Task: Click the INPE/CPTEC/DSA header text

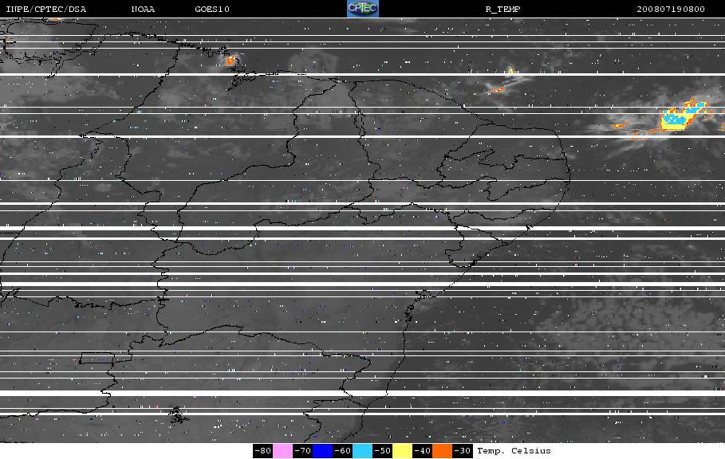Action: pos(45,9)
